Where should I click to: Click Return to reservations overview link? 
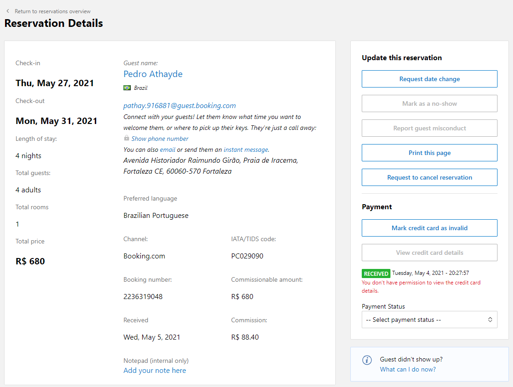pyautogui.click(x=52, y=11)
